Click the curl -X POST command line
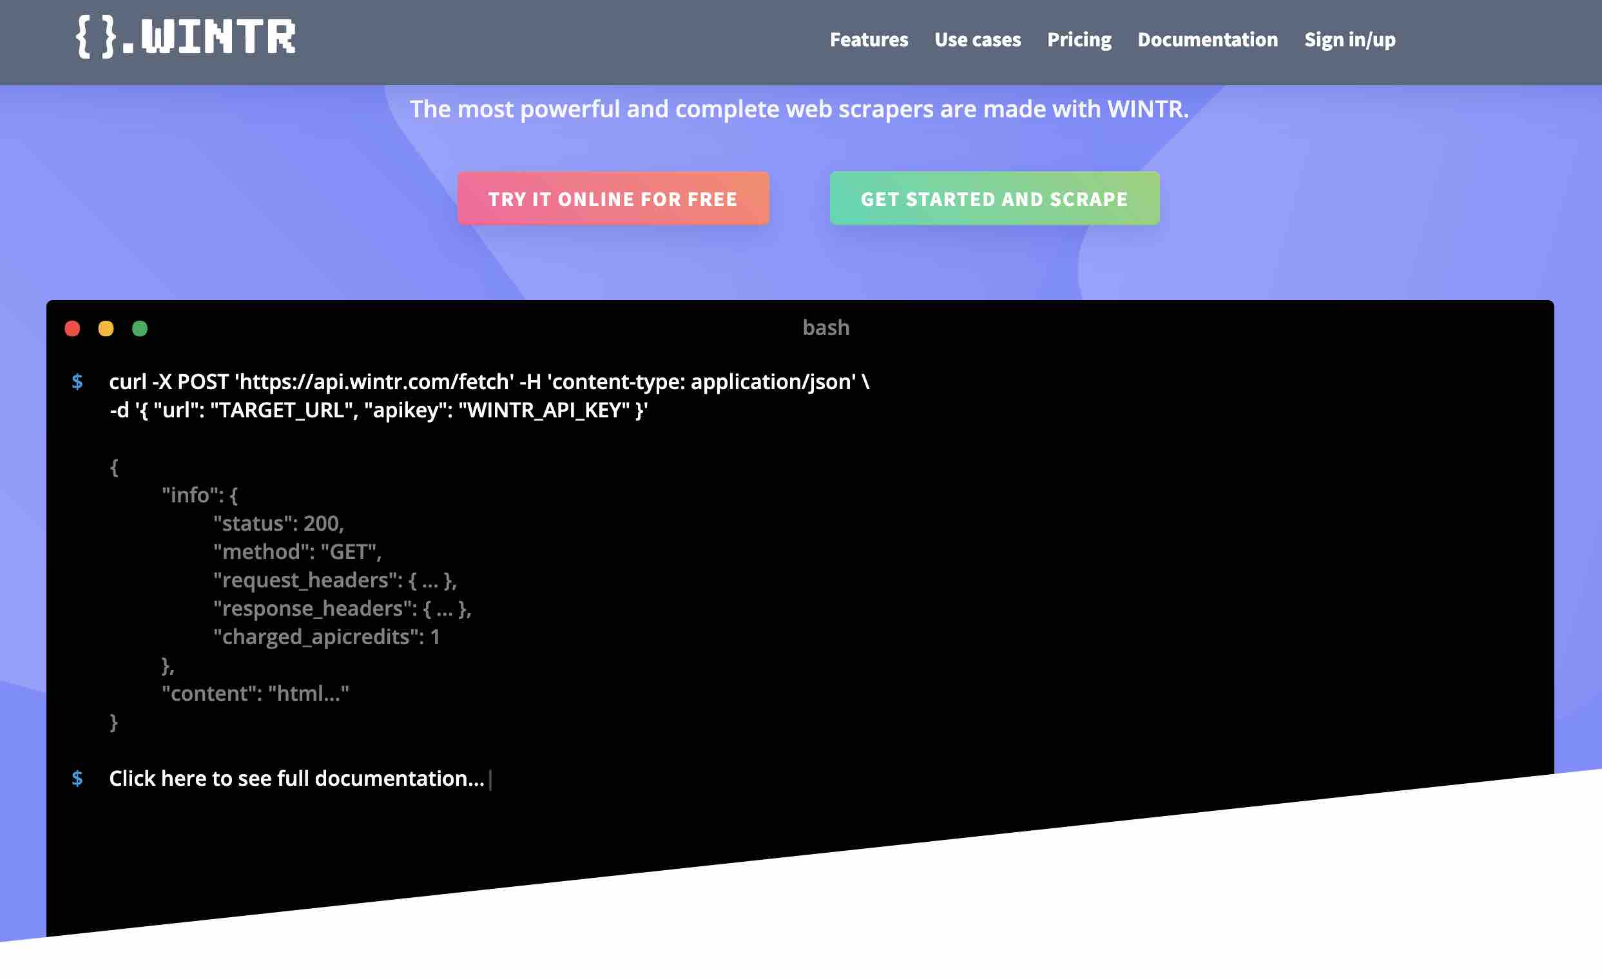 pyautogui.click(x=489, y=381)
